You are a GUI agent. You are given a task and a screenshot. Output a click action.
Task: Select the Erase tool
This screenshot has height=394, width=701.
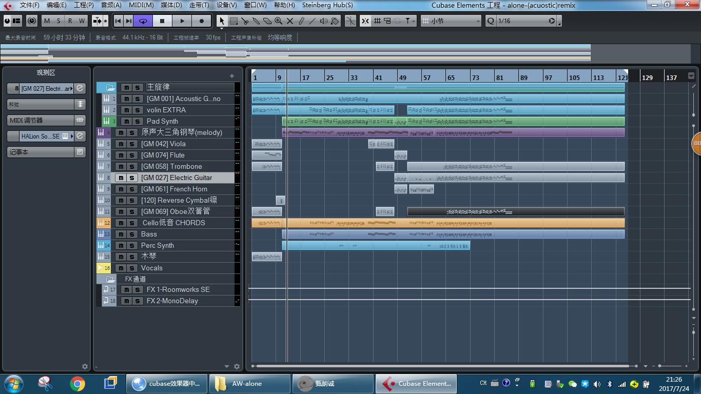pyautogui.click(x=267, y=21)
